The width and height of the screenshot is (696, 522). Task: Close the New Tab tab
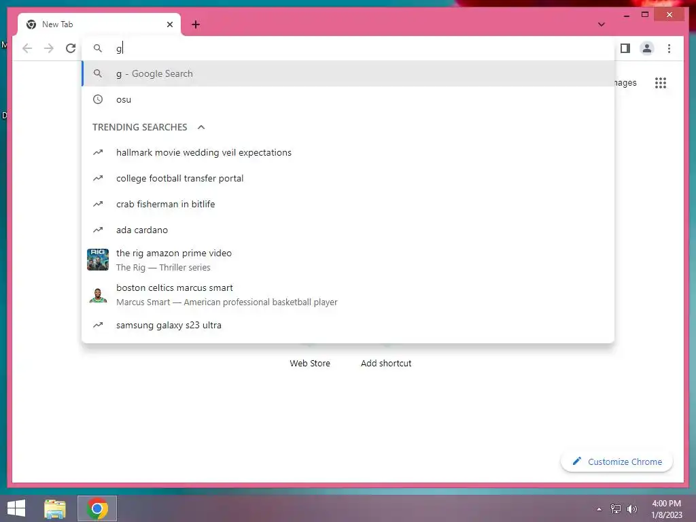(169, 24)
